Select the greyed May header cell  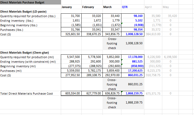tap(170, 7)
